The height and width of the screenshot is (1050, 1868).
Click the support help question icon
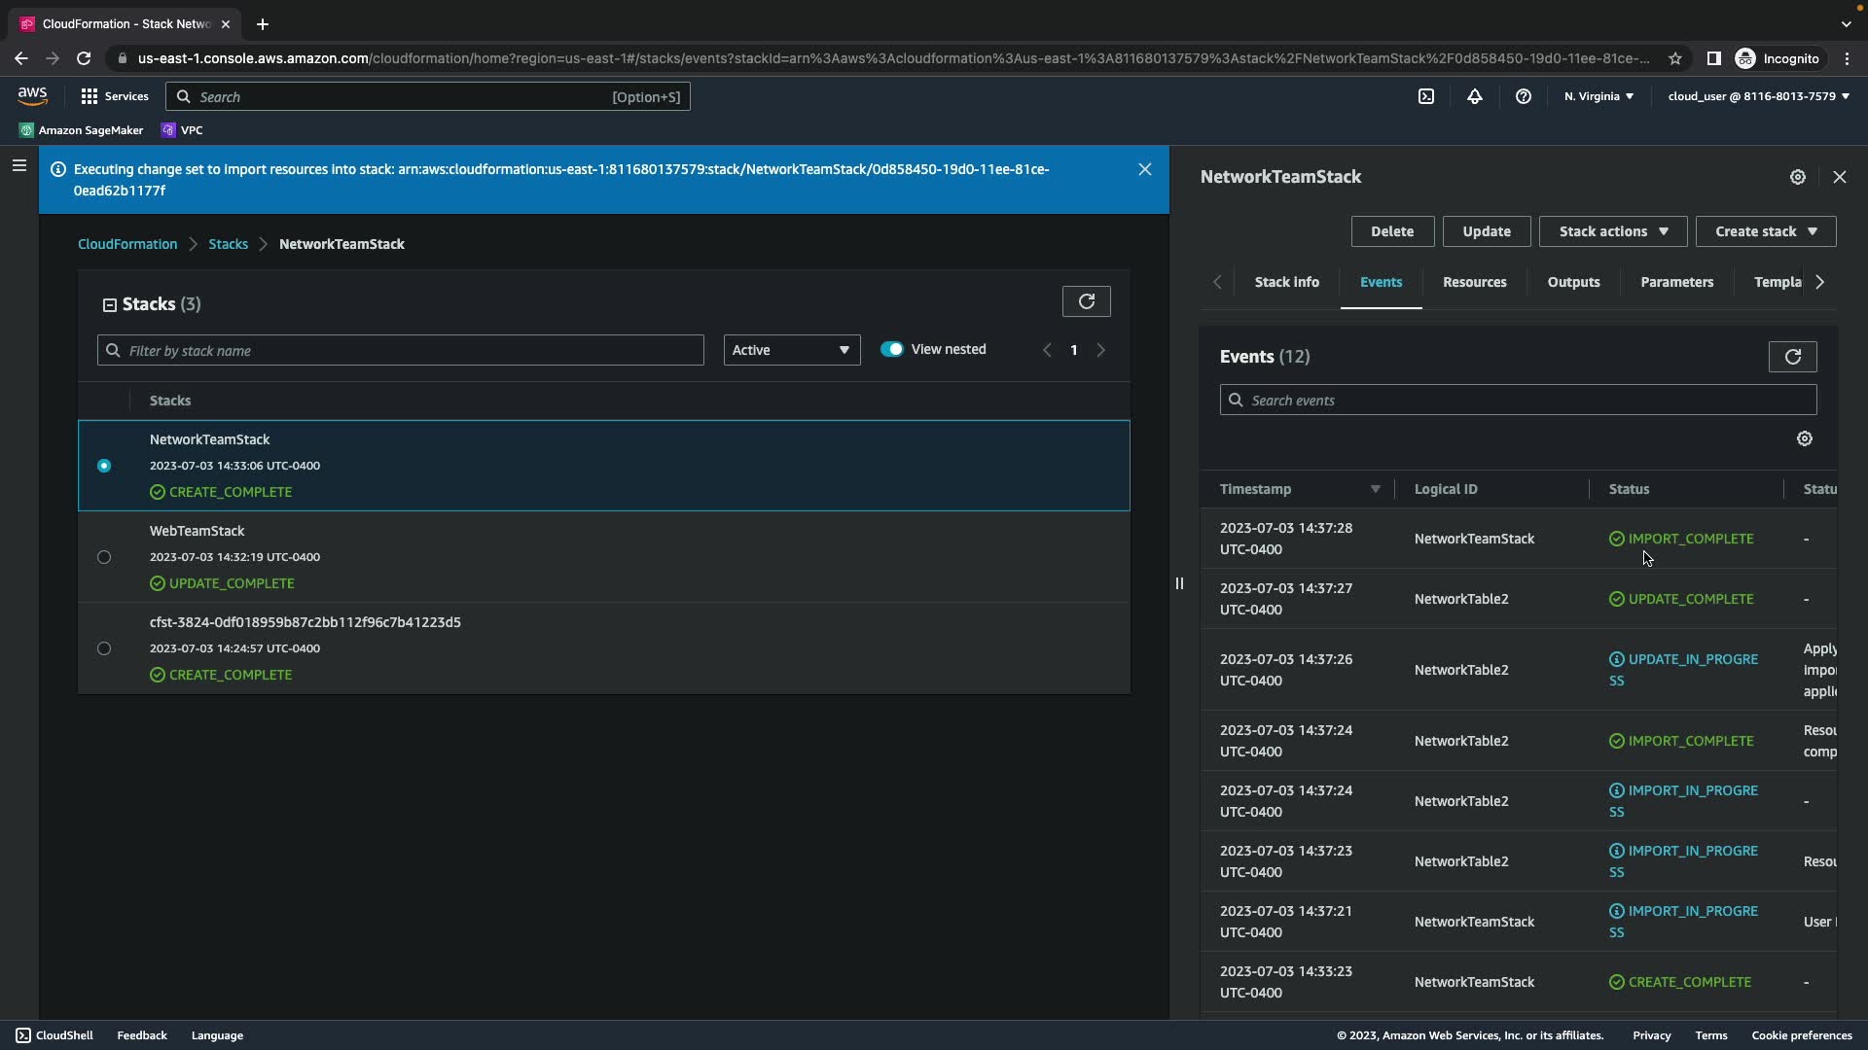[x=1524, y=96]
